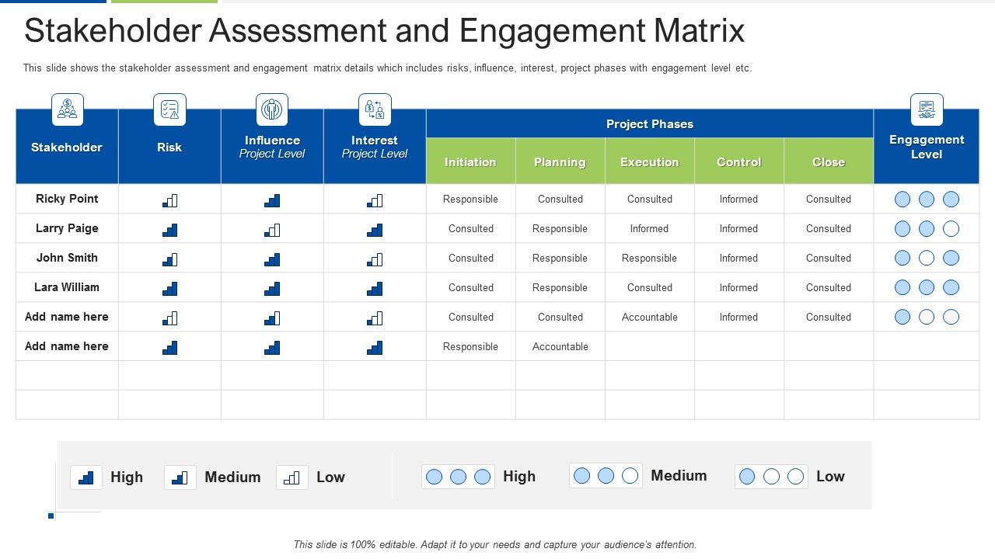Select Larry Paige's risk bar icon
This screenshot has height=559, width=995.
coord(169,230)
